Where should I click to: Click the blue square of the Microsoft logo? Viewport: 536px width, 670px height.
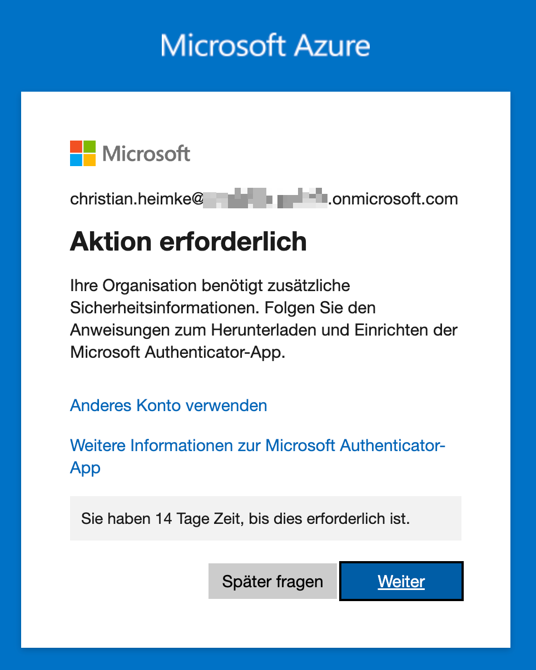coord(76,160)
